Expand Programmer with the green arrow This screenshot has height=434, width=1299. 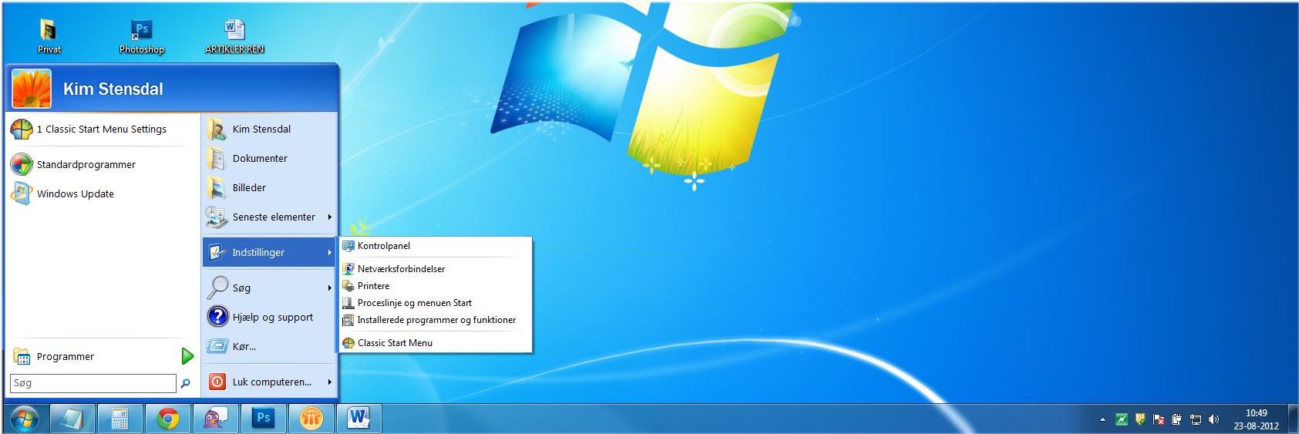[x=187, y=356]
